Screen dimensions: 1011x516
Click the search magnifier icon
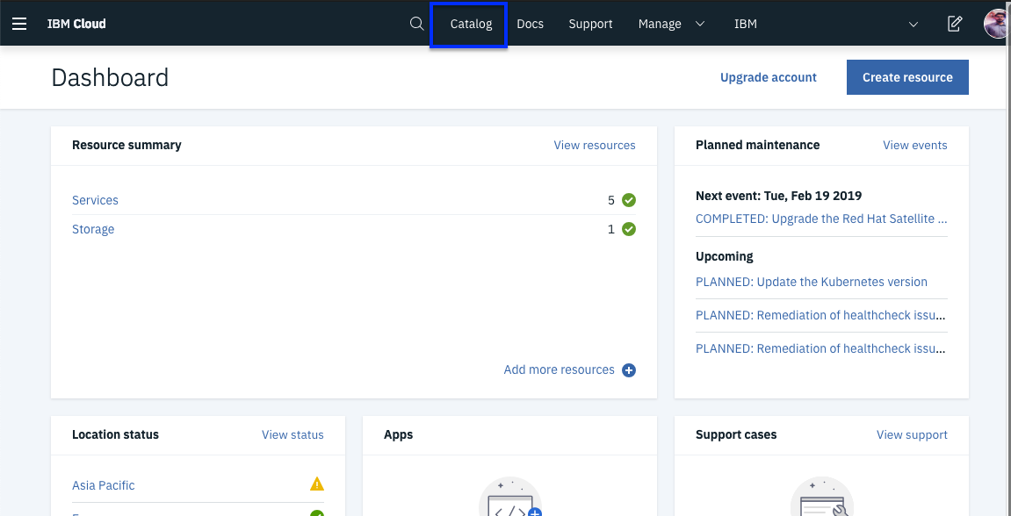tap(417, 24)
